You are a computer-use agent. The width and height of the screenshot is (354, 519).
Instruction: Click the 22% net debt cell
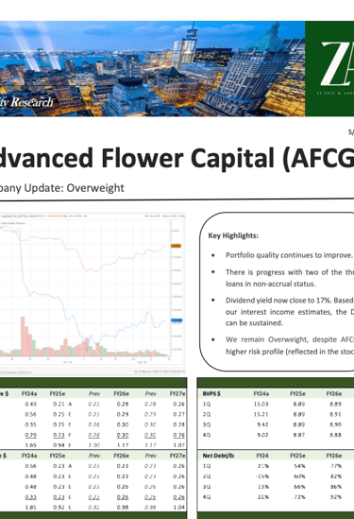tap(263, 497)
